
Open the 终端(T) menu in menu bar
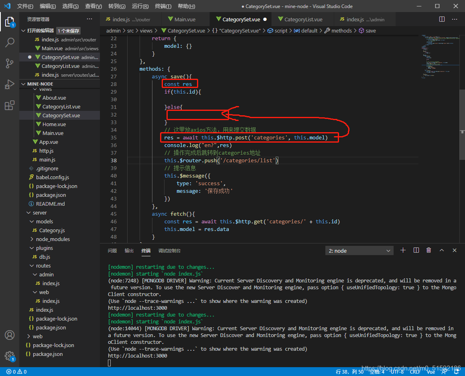tap(163, 6)
